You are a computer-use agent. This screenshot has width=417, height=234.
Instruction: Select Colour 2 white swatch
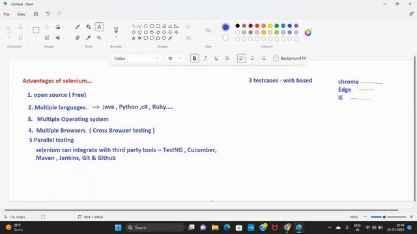225,38
